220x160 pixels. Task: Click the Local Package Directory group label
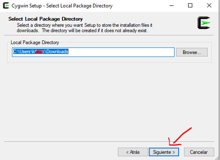point(35,42)
